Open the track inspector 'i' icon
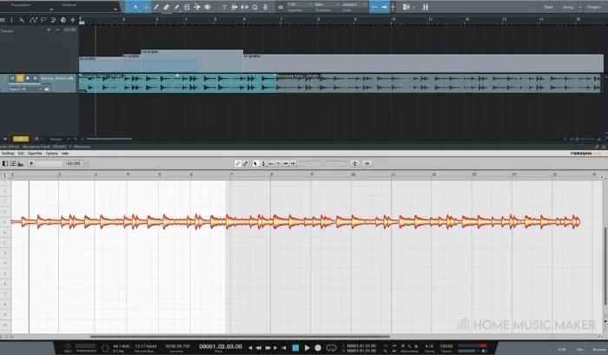 point(11,20)
